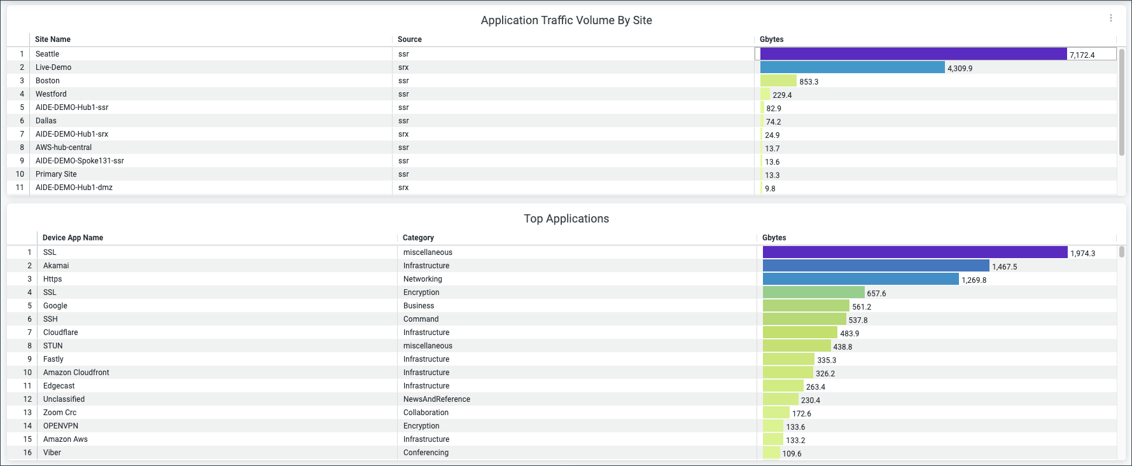
Task: Select the Cloudflare application cell
Action: click(x=60, y=332)
